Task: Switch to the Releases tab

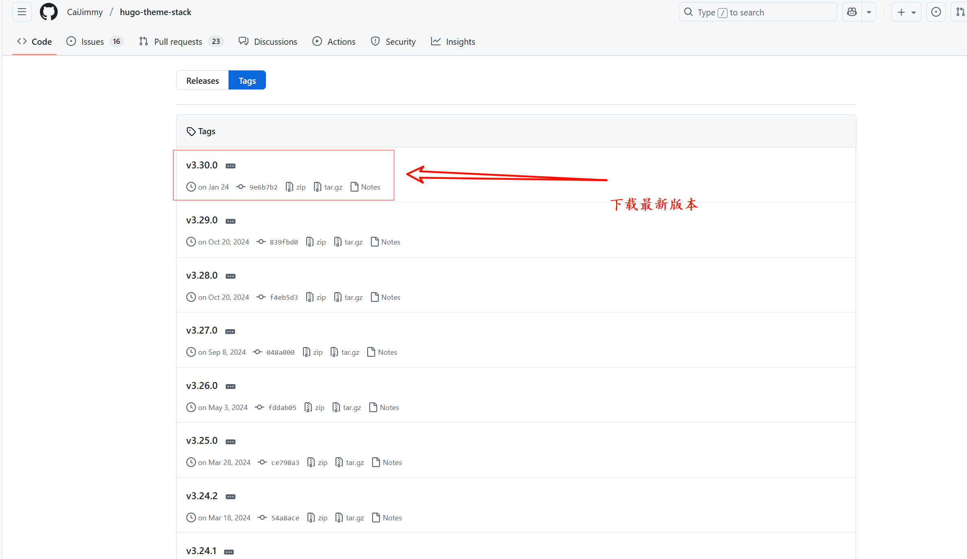Action: tap(203, 81)
